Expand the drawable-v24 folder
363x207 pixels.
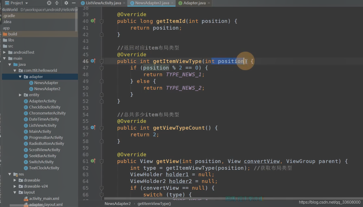pyautogui.click(x=15, y=186)
